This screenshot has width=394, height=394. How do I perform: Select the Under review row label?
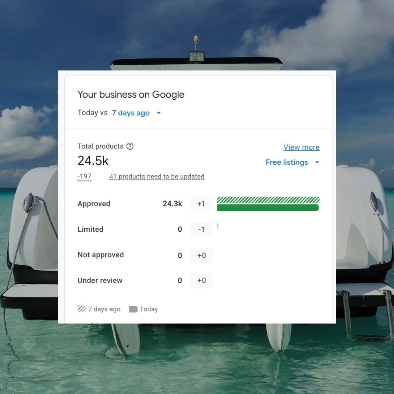point(100,281)
